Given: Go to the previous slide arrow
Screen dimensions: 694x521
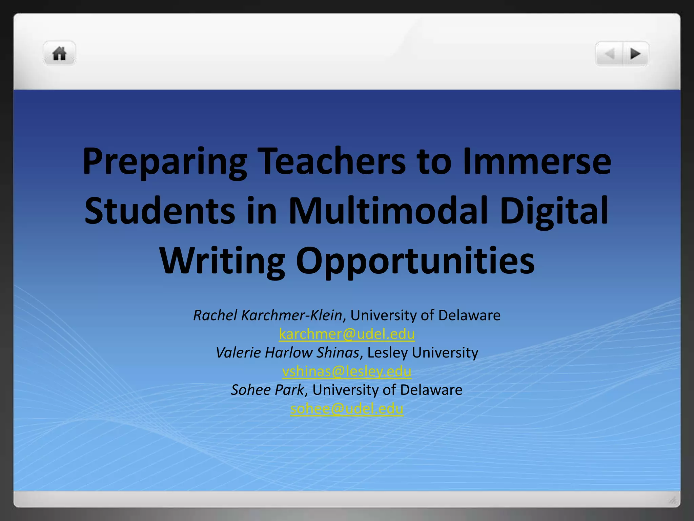Looking at the screenshot, I should pos(609,54).
